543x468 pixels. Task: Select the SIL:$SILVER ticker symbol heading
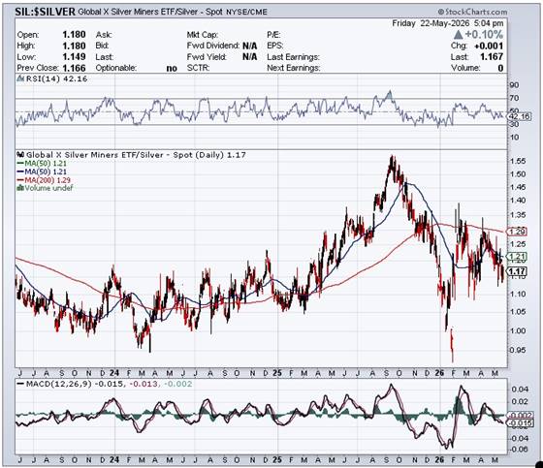pyautogui.click(x=45, y=12)
